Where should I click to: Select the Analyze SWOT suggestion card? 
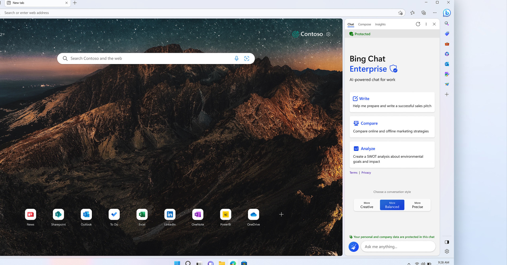[392, 155]
